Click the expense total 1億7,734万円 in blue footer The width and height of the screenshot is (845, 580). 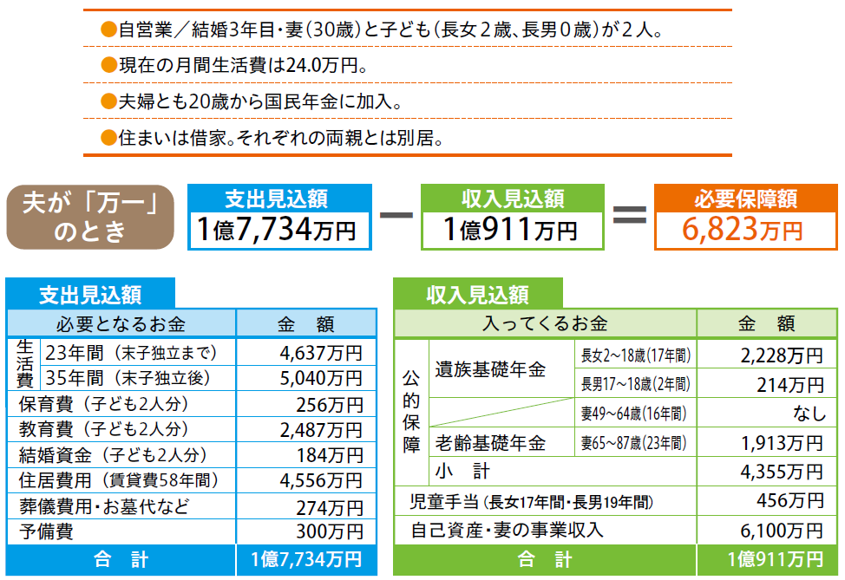tap(306, 559)
